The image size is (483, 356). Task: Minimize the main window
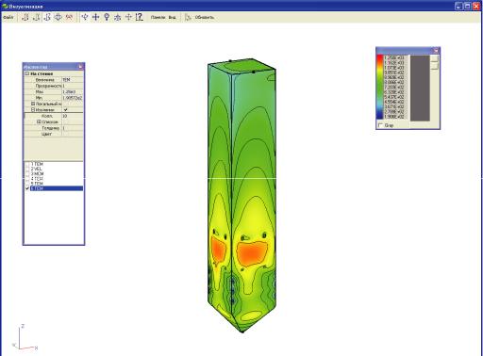458,6
